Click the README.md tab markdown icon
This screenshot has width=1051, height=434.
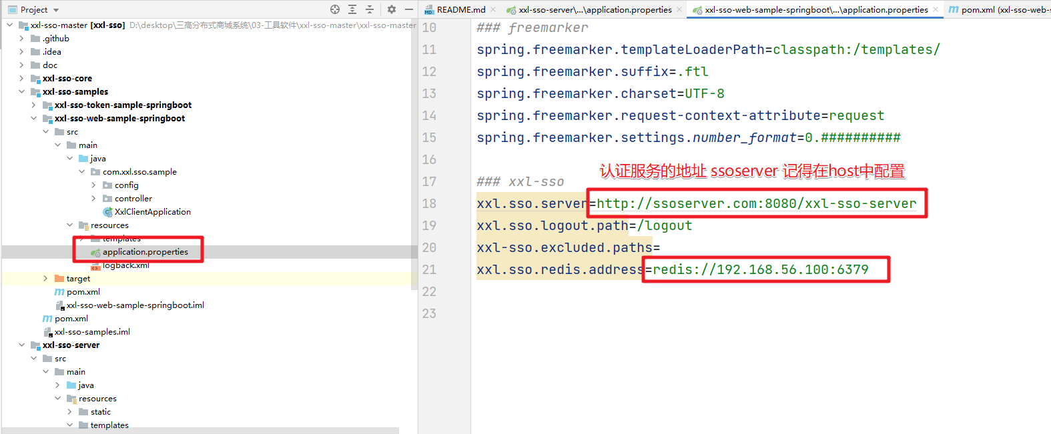point(429,10)
